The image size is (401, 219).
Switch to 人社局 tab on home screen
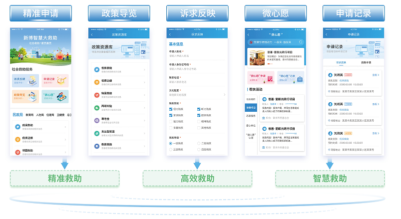tap(39, 115)
